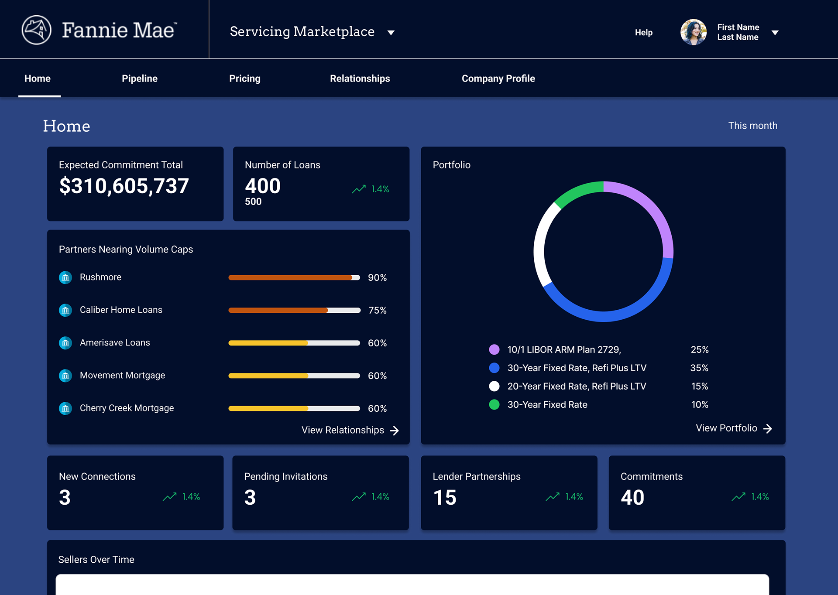
Task: Click the arrow icon next to View Portfolio
Action: [768, 429]
